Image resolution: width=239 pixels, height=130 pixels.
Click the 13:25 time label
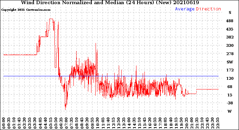124,123
